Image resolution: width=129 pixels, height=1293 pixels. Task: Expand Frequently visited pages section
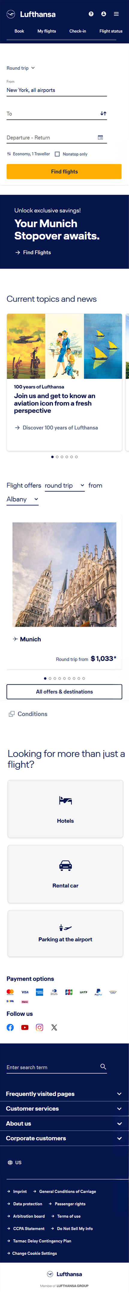(x=64, y=1094)
